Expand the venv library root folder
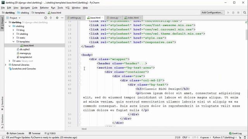The image size is (248, 139). [9, 61]
